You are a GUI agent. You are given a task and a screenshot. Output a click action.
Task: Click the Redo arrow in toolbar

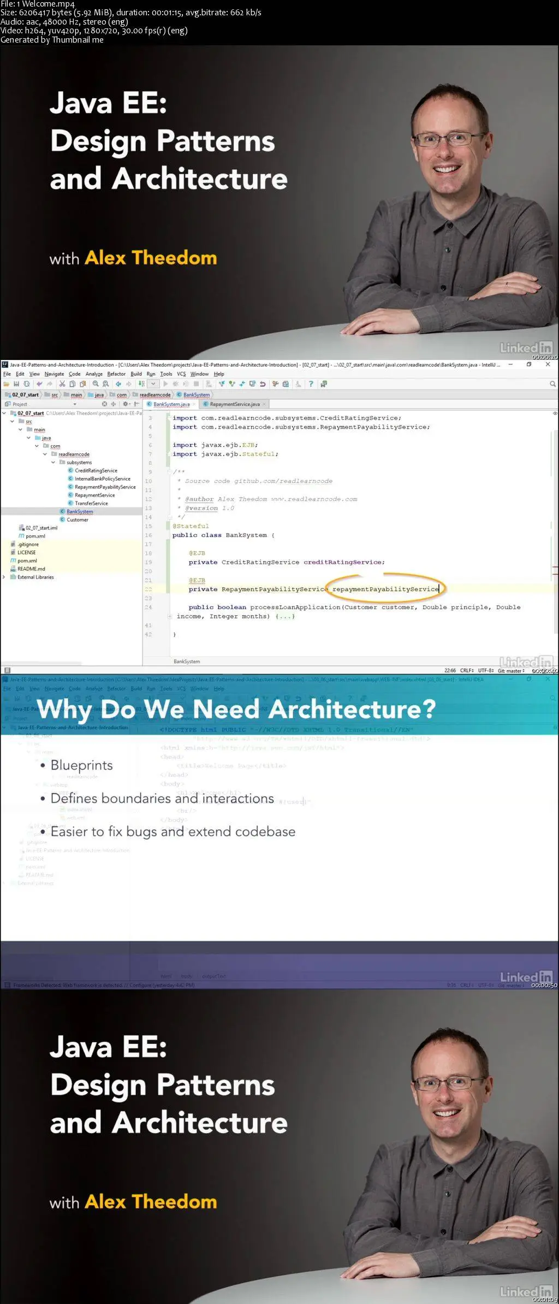pyautogui.click(x=50, y=383)
